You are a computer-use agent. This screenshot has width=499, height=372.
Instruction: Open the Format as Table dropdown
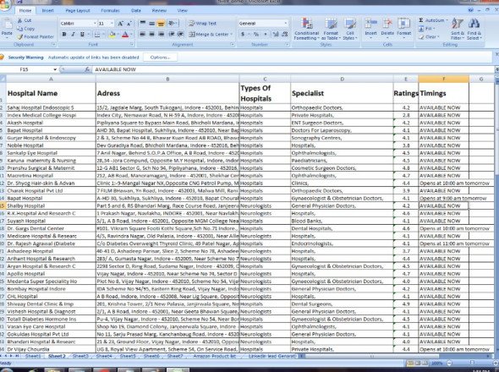click(331, 29)
